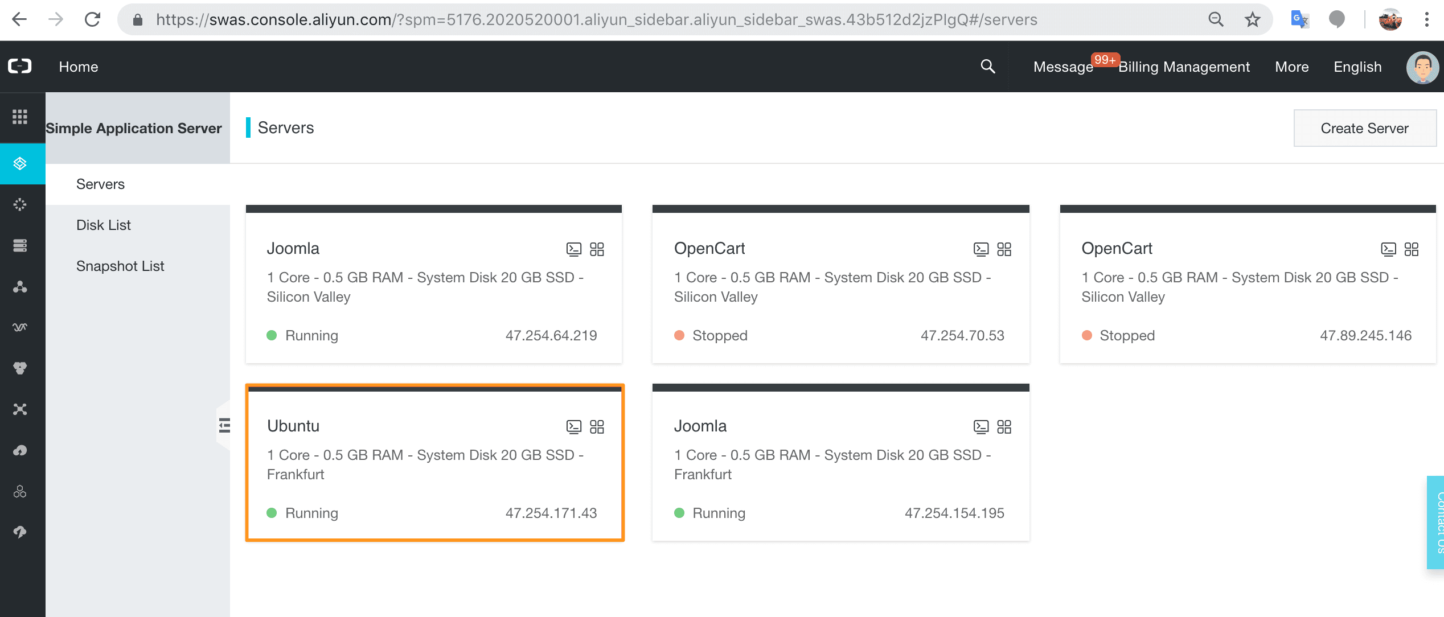Open details grid icon for OpenCart 47.89.245.146
This screenshot has height=617, width=1444.
pos(1412,249)
